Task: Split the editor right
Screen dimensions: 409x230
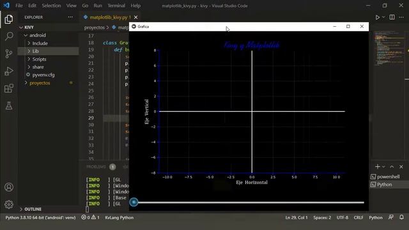Action: pos(392,17)
